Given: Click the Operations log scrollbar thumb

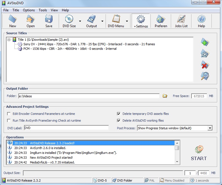Looking at the screenshot, I should pos(177,148).
